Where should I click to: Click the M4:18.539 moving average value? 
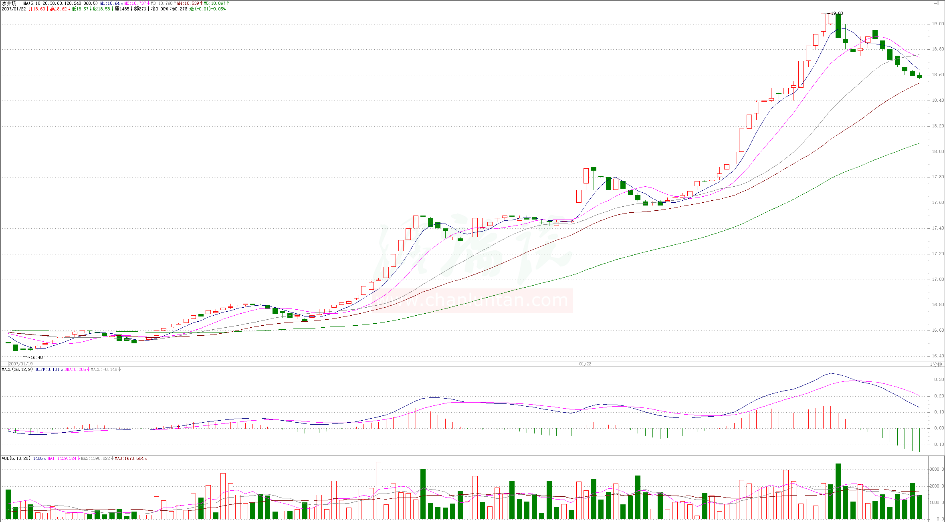click(x=188, y=3)
